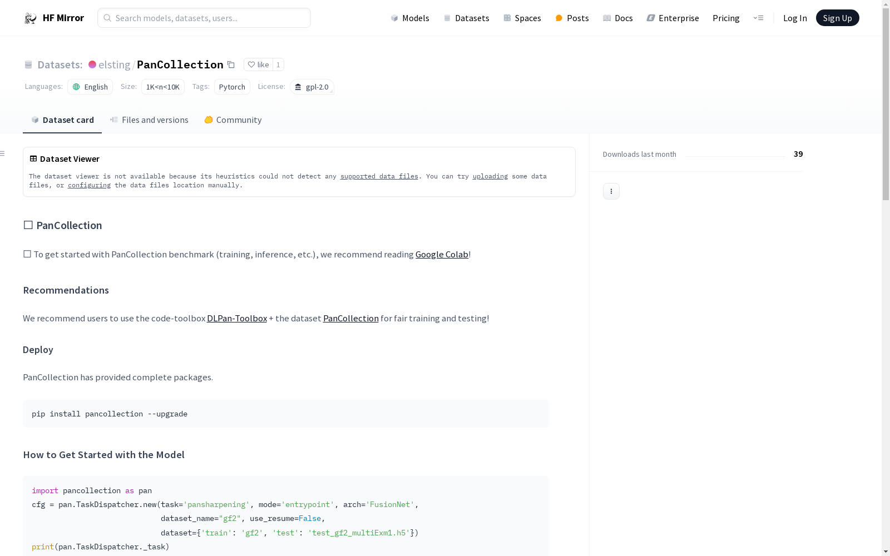Toggle the table of contents sidebar icon
Viewport: 890px width, 556px height.
click(x=3, y=153)
